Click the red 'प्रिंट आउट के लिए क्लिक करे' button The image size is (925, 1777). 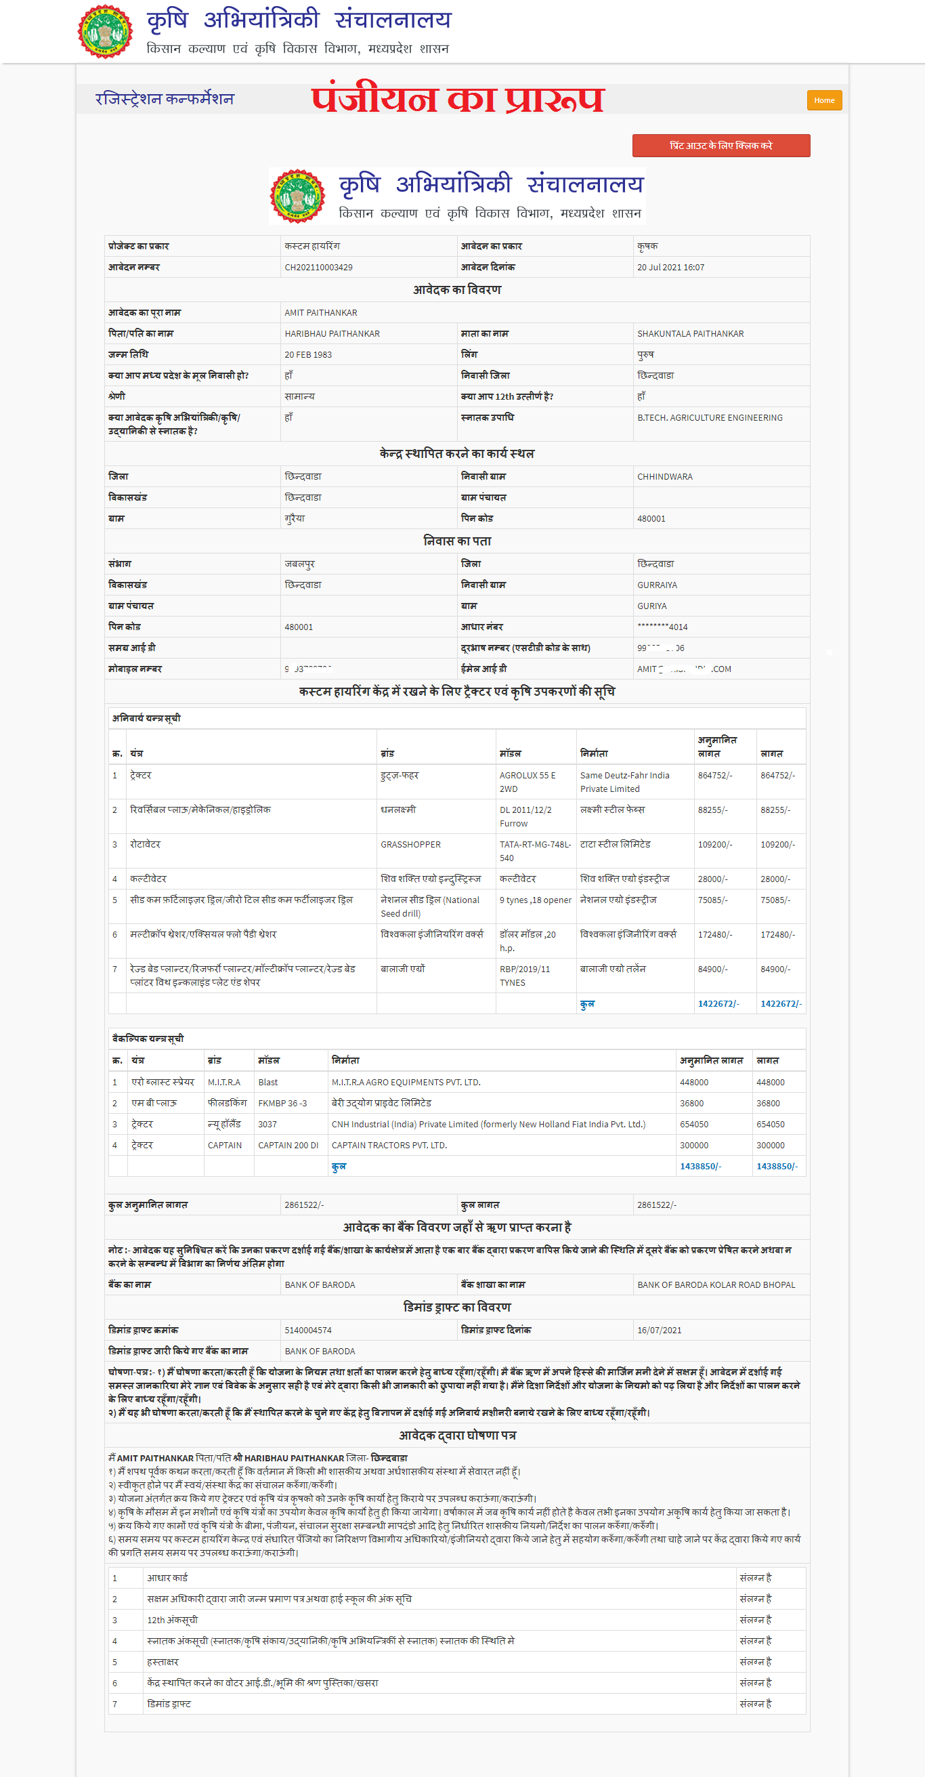pos(721,146)
